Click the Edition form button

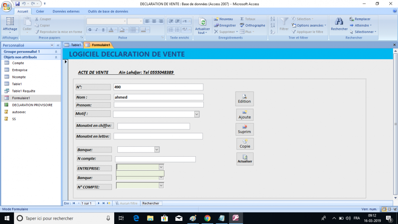(244, 99)
